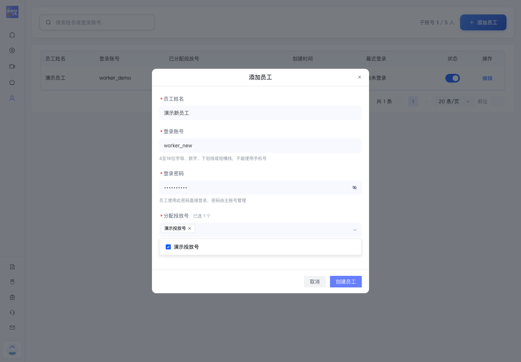Click the 前往 page jump input
This screenshot has height=362, width=521.
pyautogui.click(x=497, y=101)
